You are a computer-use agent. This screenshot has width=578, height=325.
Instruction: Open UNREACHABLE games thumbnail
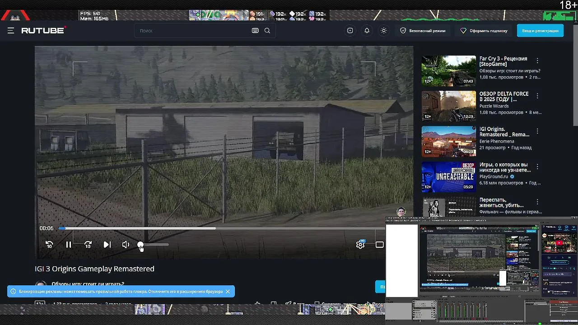pyautogui.click(x=448, y=176)
